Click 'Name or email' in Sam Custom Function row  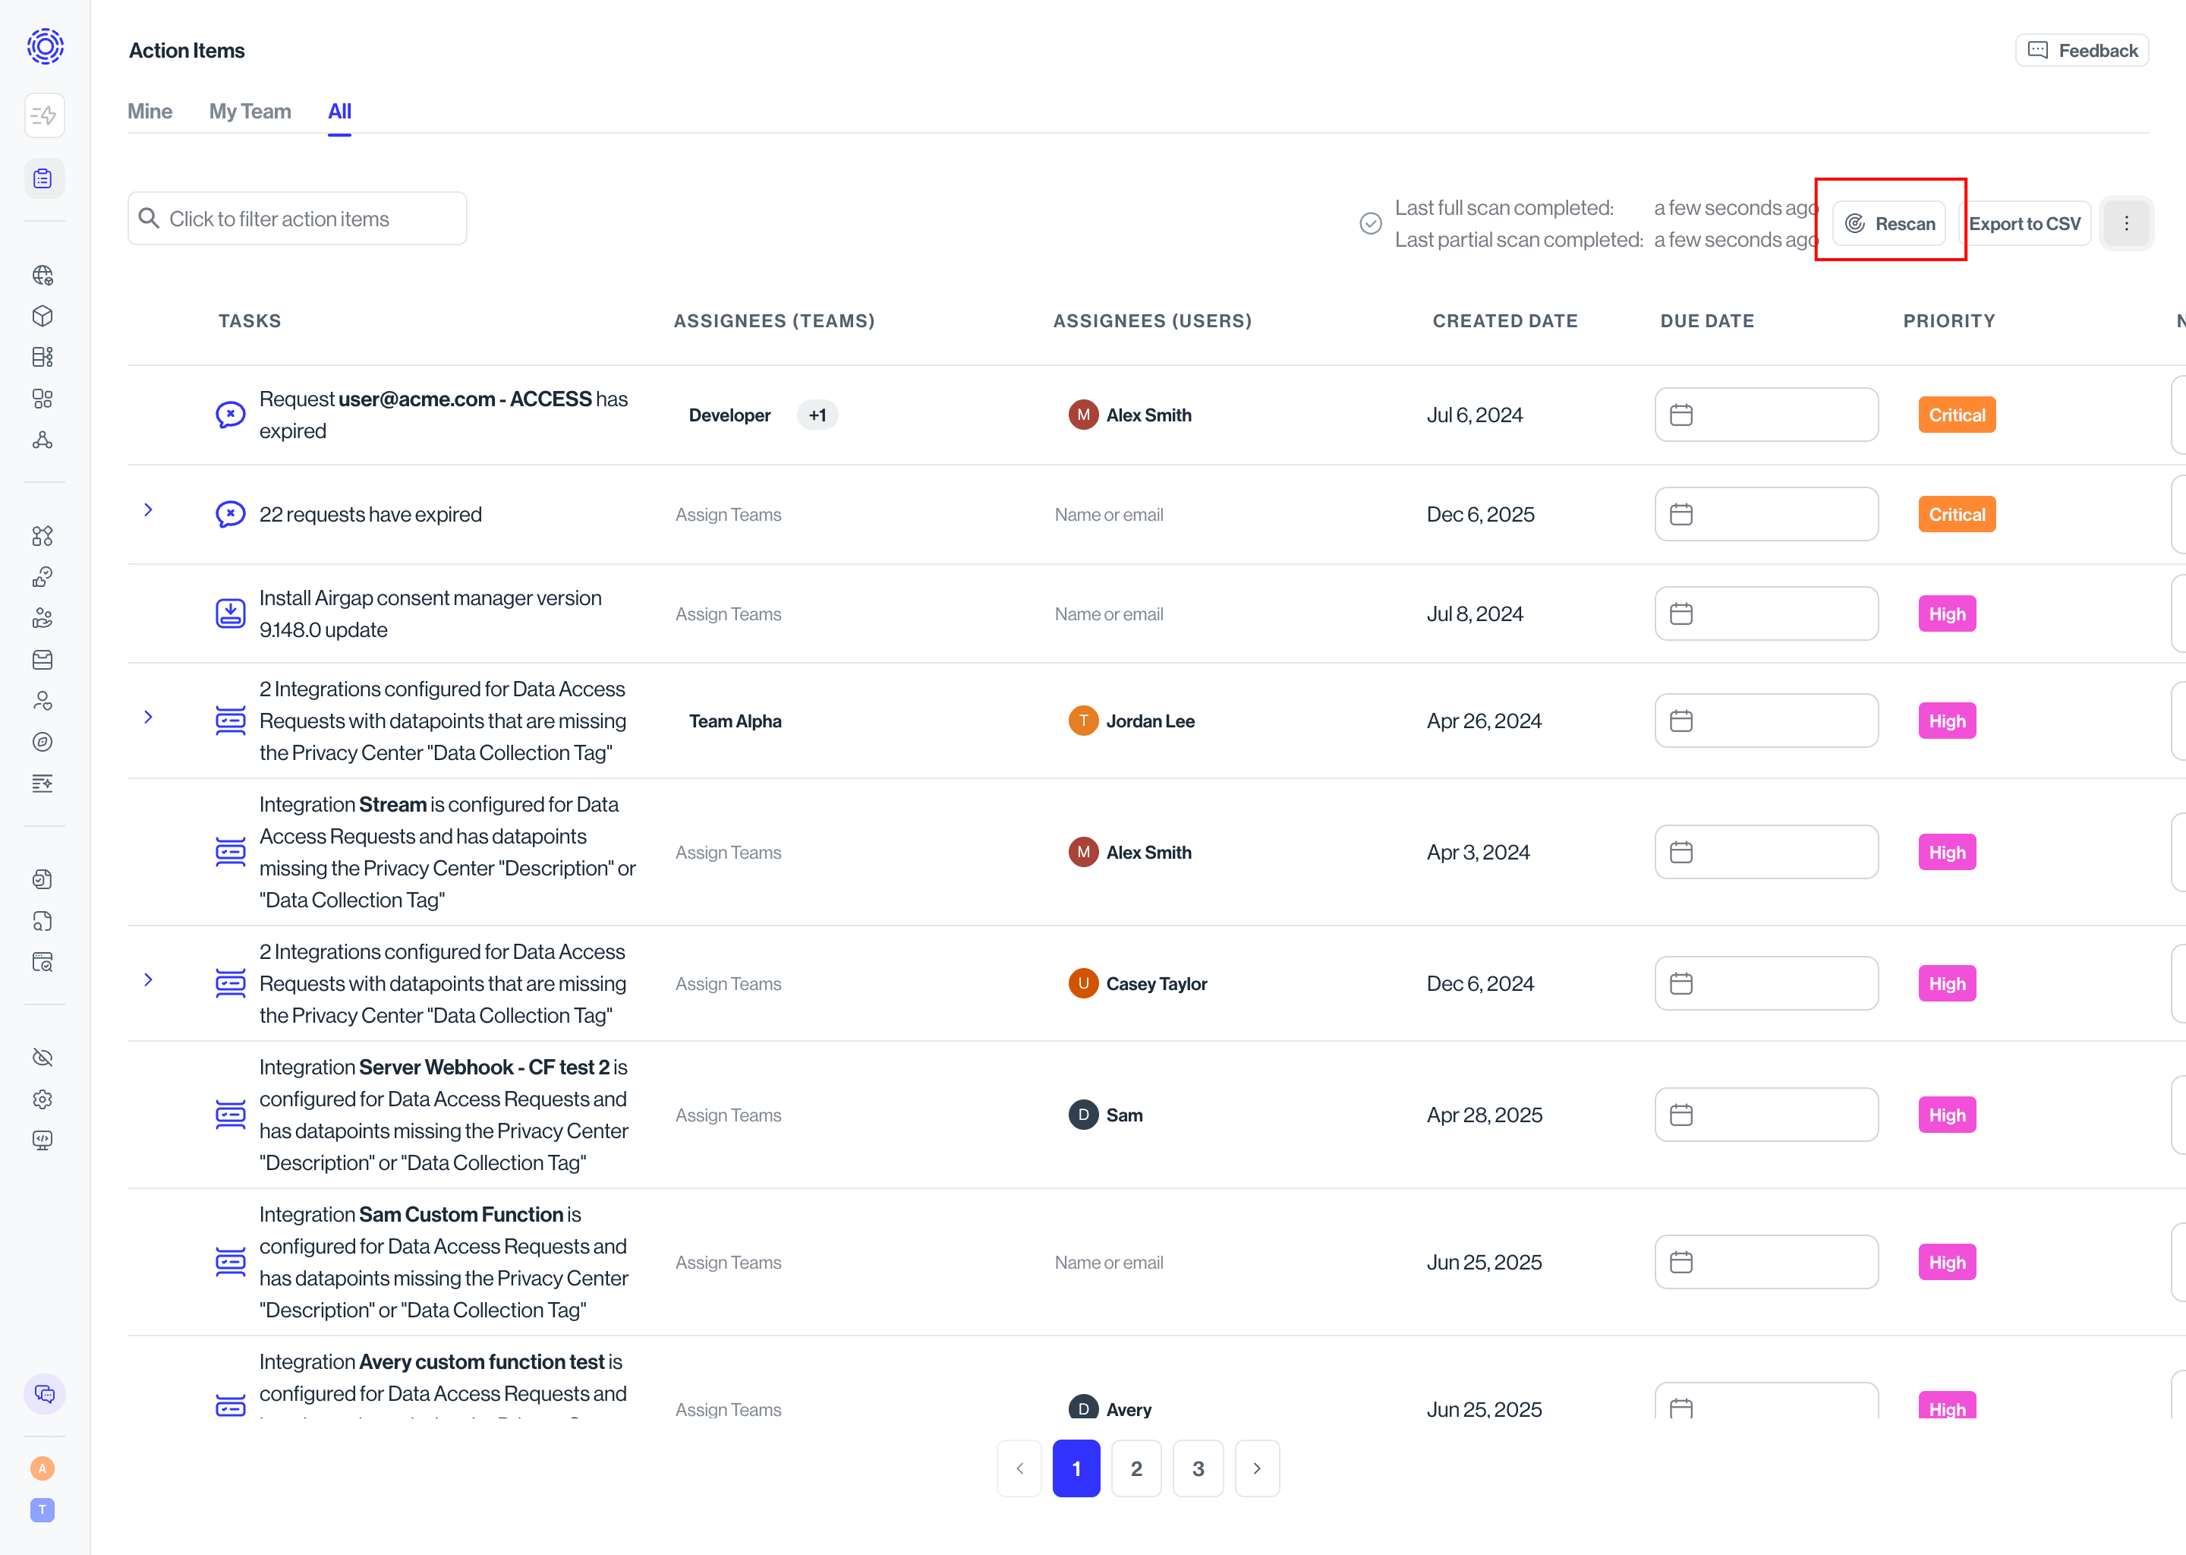click(x=1109, y=1262)
